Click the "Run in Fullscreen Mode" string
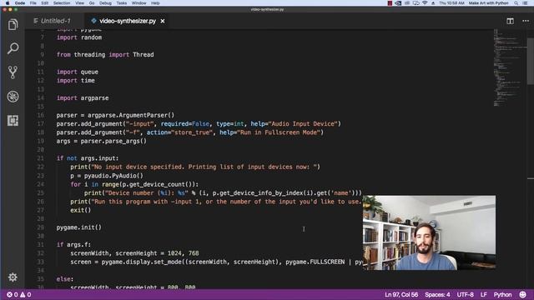Image resolution: width=534 pixels, height=300 pixels. pyautogui.click(x=279, y=132)
